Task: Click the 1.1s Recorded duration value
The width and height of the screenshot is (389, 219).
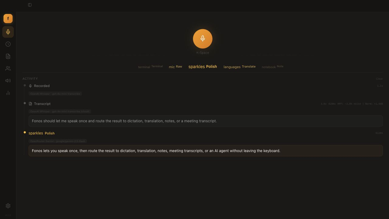Action: click(380, 86)
